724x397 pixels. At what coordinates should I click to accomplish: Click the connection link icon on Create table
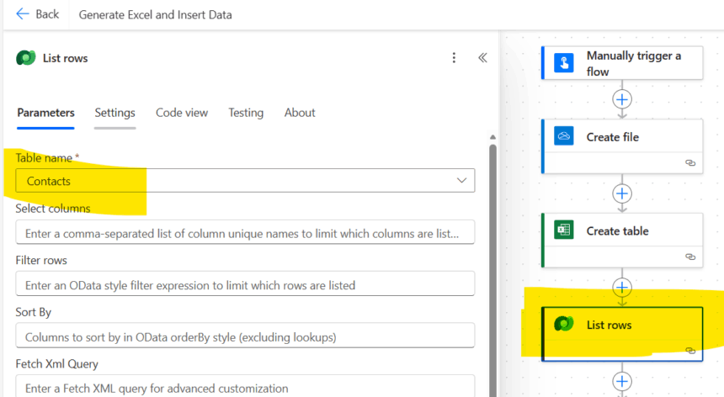coord(690,257)
